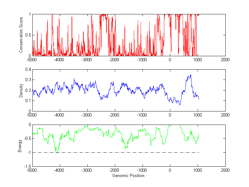Click the Energy y-axis label
Screen dimensions: 249x187
[x=20, y=145]
